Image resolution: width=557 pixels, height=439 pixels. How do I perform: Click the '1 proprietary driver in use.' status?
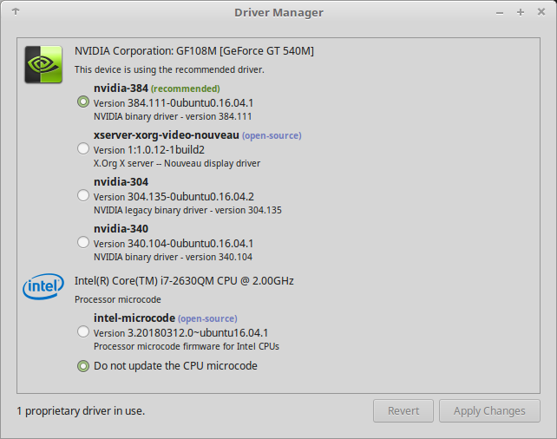coord(81,411)
